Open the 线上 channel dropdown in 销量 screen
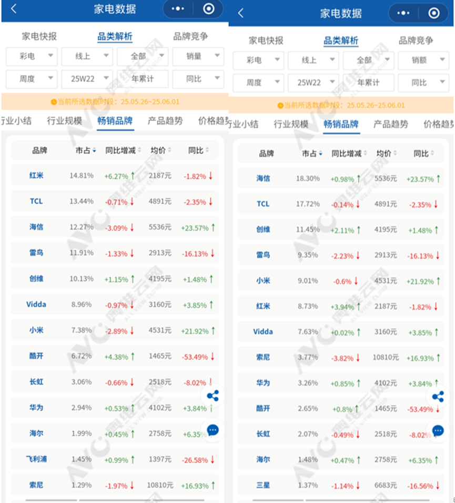The height and width of the screenshot is (503, 455). (87, 56)
